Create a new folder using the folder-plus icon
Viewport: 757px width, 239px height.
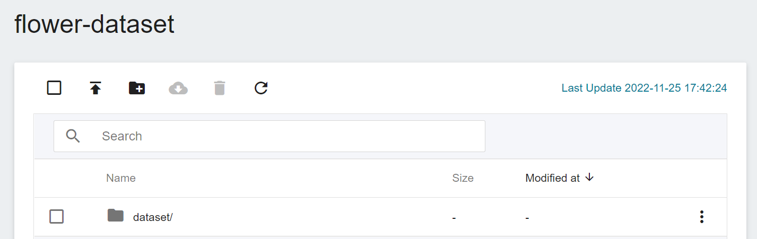[x=137, y=88]
